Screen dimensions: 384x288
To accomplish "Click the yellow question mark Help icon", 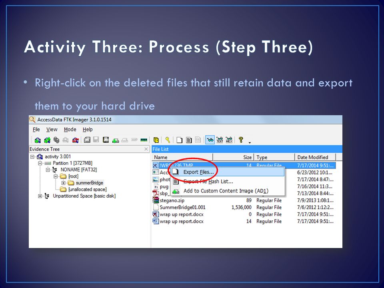I will click(x=241, y=140).
